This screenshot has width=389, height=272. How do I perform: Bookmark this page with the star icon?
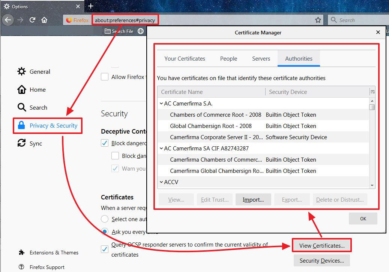pyautogui.click(x=318, y=20)
